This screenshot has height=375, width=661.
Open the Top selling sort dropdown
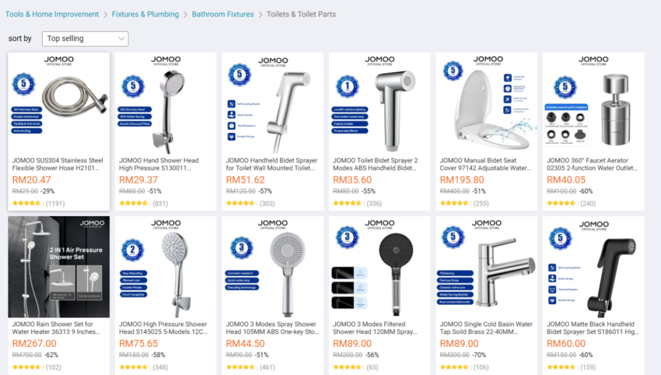point(85,39)
